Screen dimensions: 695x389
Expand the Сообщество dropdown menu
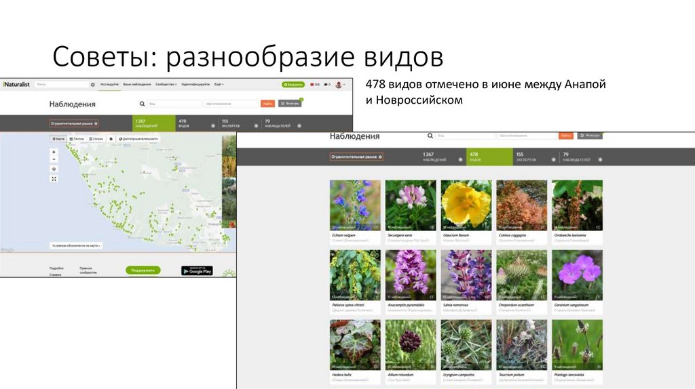pyautogui.click(x=166, y=84)
